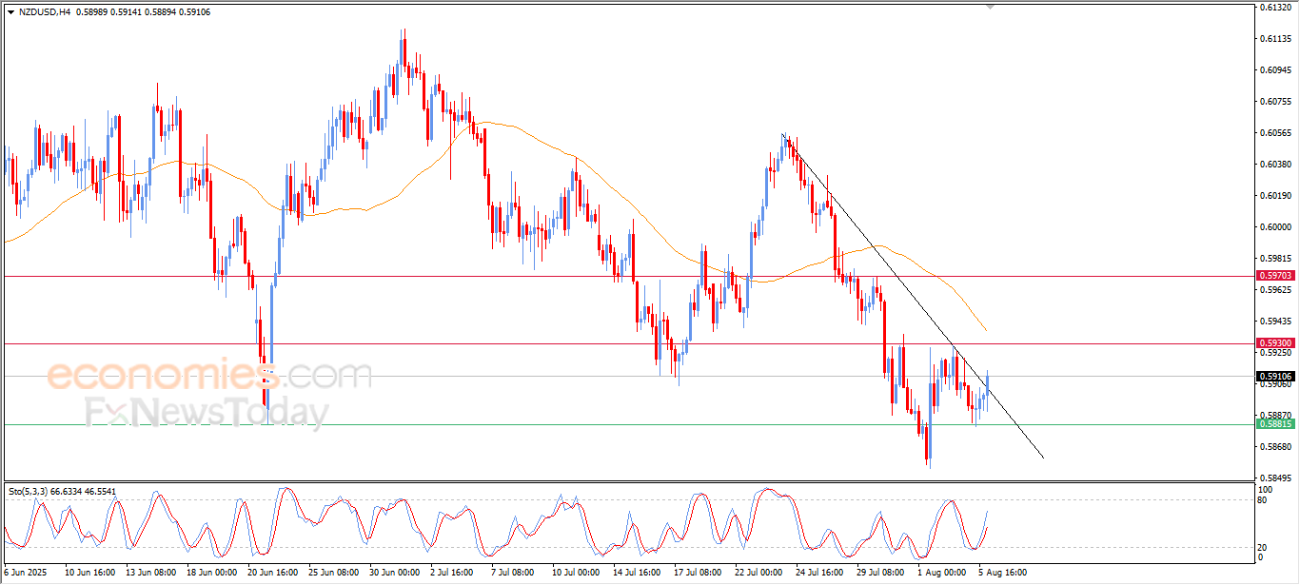The height and width of the screenshot is (585, 1300).
Task: Click the stochastic scale label 80
Action: click(x=1263, y=499)
